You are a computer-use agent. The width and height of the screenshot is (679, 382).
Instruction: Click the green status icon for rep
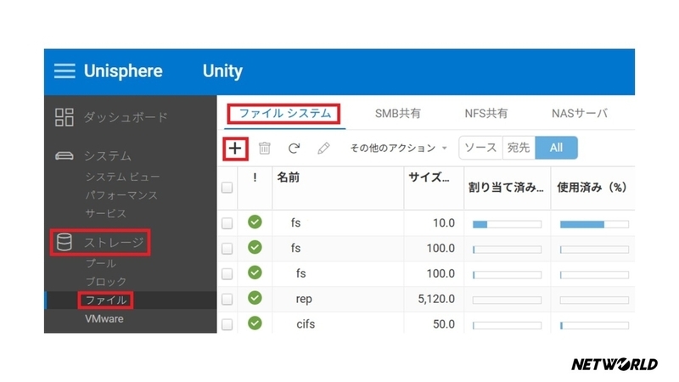(x=255, y=298)
